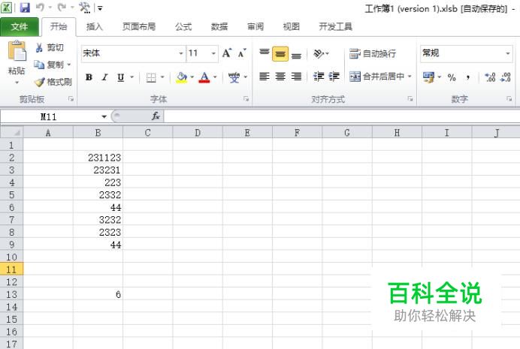This screenshot has height=349, width=520.
Task: Click the Decrease Decimal icon
Action: pyautogui.click(x=506, y=77)
